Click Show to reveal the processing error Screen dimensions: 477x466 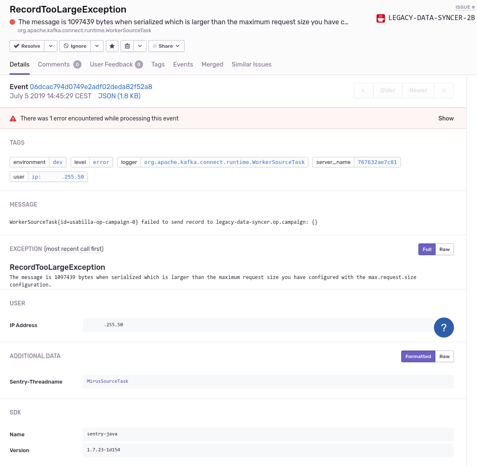point(446,118)
